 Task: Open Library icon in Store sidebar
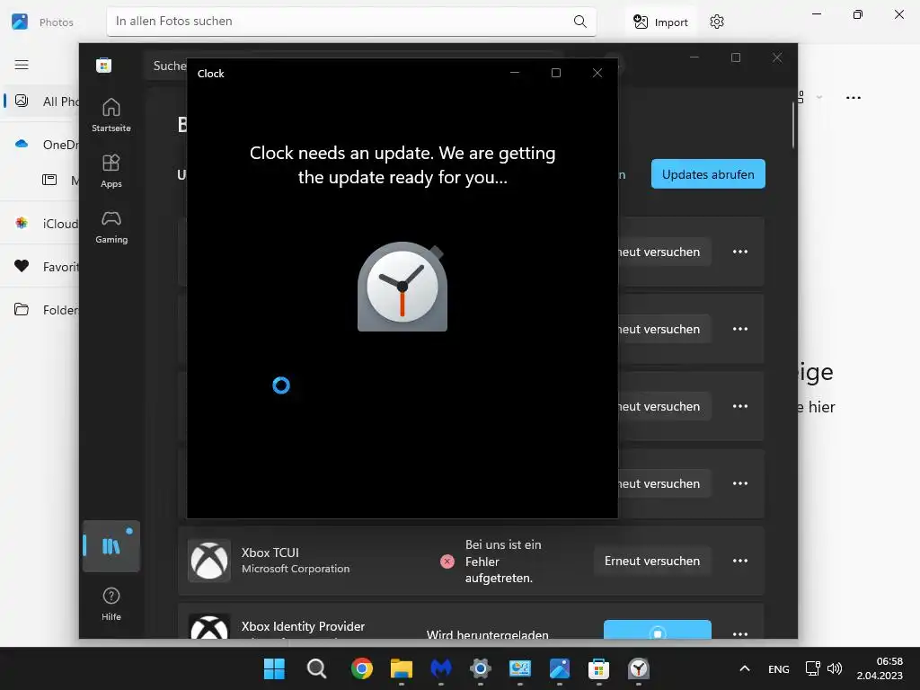(111, 546)
